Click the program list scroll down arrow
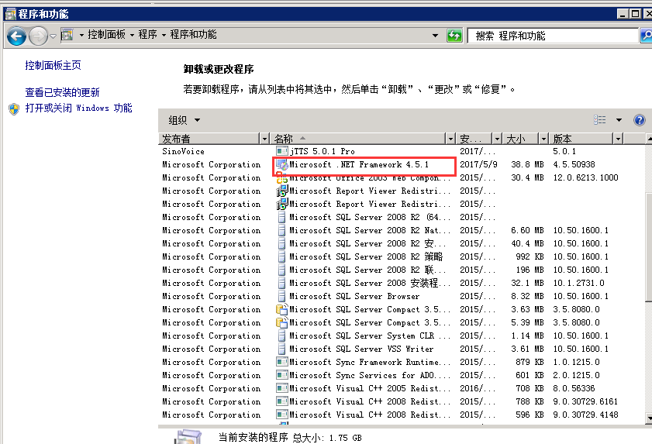 point(649,418)
